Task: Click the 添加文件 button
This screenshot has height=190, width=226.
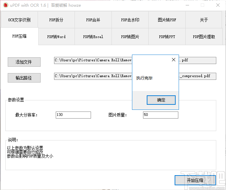Action: click(x=24, y=62)
